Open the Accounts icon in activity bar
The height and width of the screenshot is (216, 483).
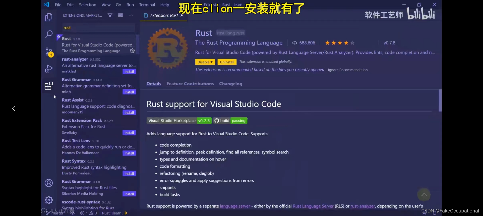(49, 183)
